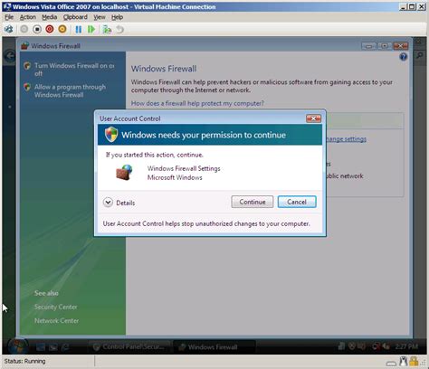Click the keyboard icon in the status bar
This screenshot has height=369, width=429.
pos(391,363)
